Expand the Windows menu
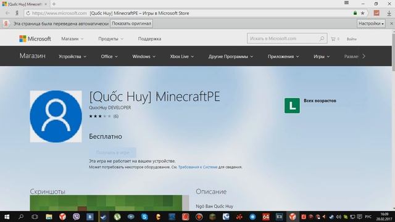This screenshot has height=222, width=395. click(144, 56)
